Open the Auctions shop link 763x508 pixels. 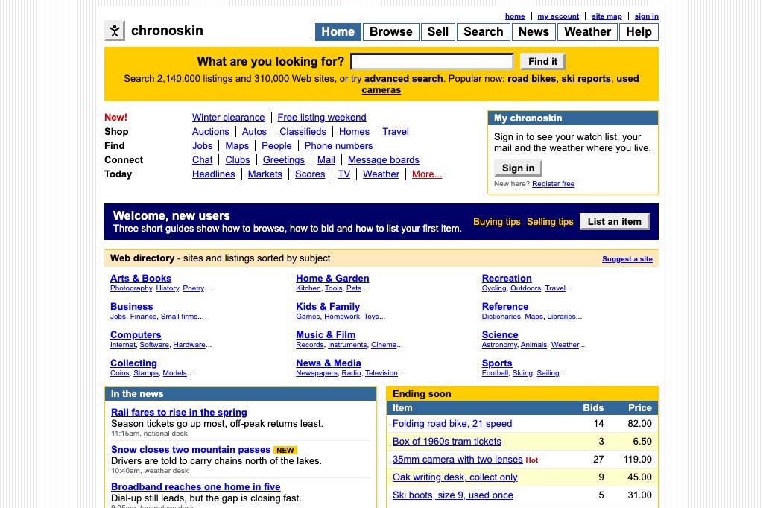tap(210, 131)
